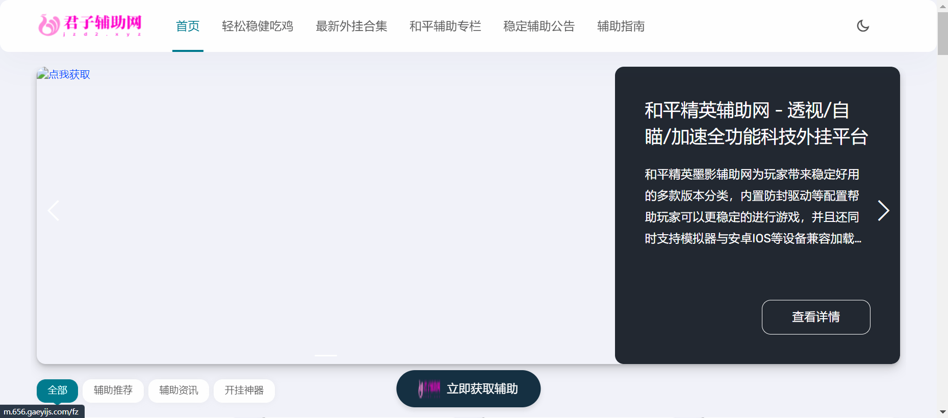Open the 和平辅助专栏 navigation link
Image resolution: width=948 pixels, height=418 pixels.
(445, 26)
